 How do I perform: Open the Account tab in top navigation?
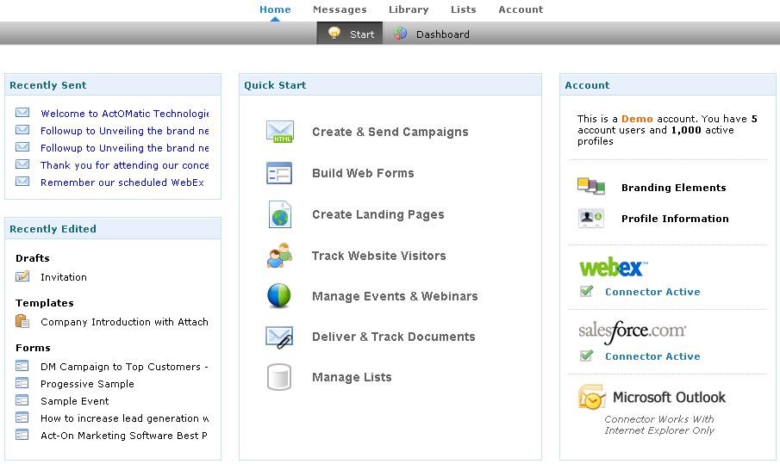(x=521, y=9)
